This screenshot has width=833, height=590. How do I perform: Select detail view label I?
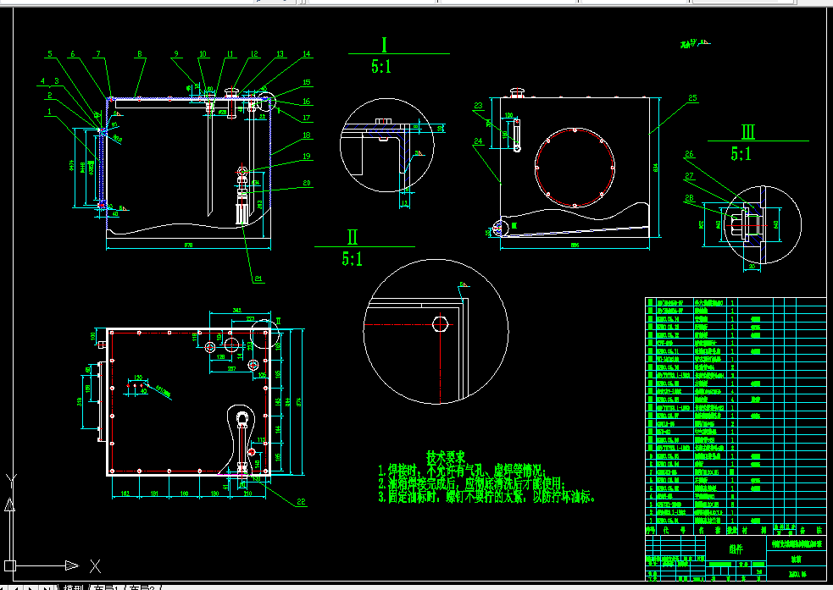click(384, 45)
